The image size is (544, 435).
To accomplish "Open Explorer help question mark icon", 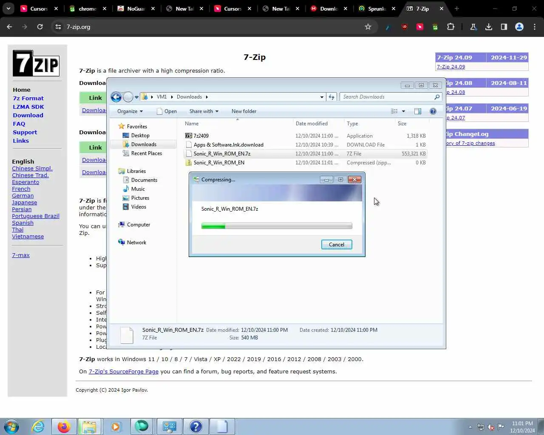I will (433, 111).
